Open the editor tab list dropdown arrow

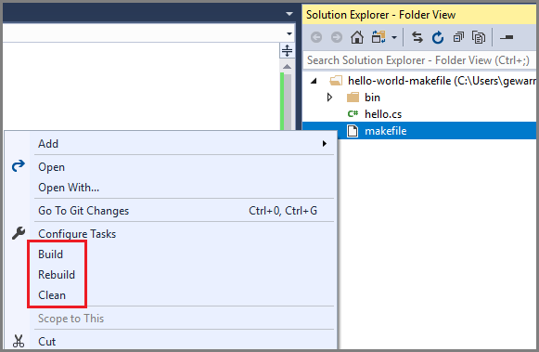(289, 14)
